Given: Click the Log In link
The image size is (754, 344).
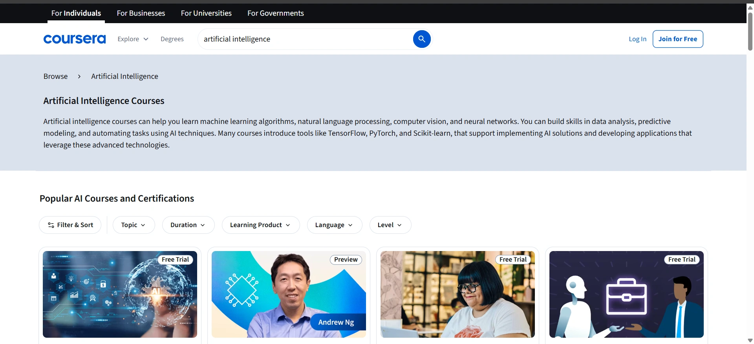Looking at the screenshot, I should pos(637,39).
